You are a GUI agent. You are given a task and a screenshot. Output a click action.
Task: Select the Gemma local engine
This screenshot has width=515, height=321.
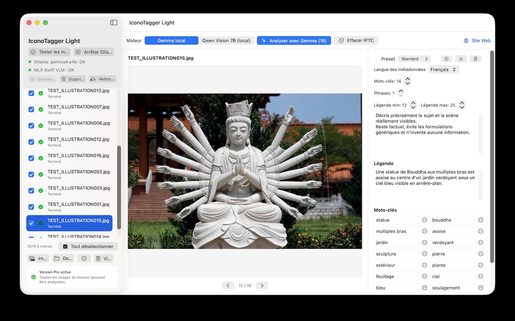pyautogui.click(x=171, y=41)
